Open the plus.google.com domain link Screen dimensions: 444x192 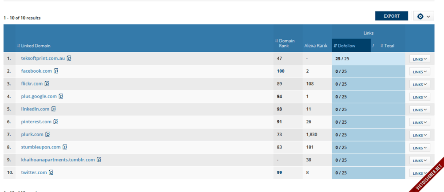point(39,96)
